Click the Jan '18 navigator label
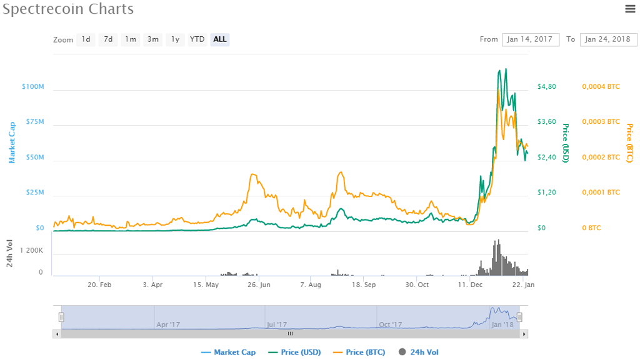640x359 pixels. pos(502,325)
